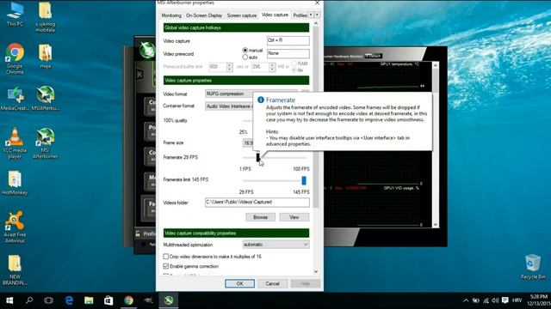Screen dimensions: 551x309
Task: Launch Avast Free Antivirus shortcut
Action: tap(15, 227)
